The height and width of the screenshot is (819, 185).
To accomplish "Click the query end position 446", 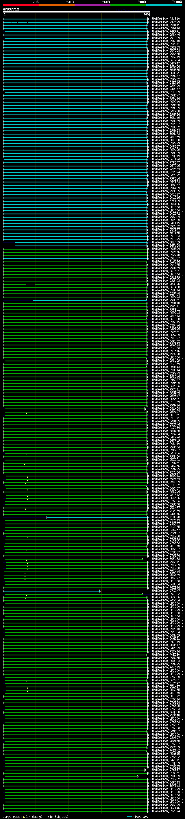I will (146, 14).
